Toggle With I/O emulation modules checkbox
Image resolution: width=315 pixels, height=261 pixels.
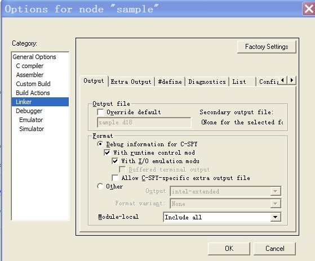coord(115,161)
